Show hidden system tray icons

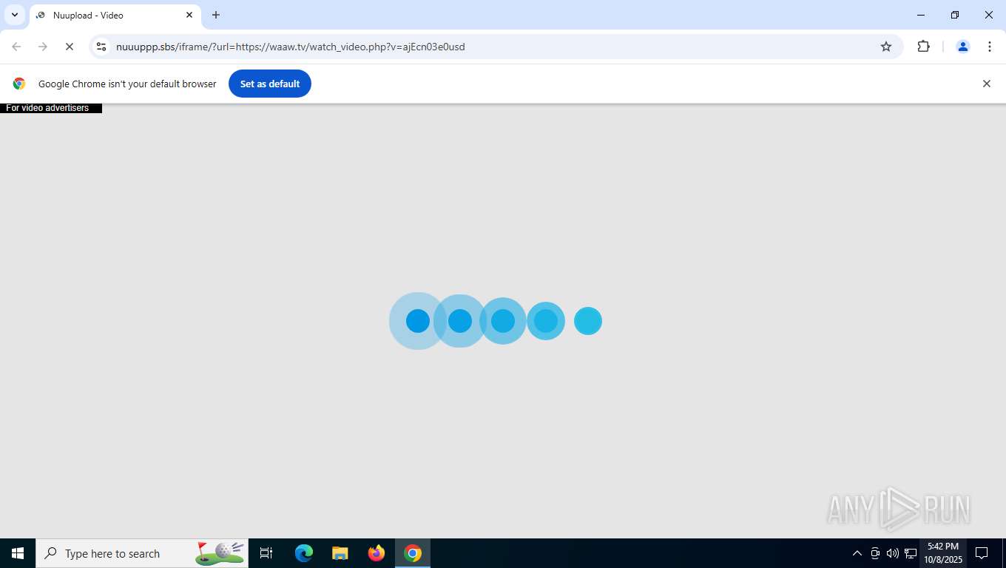point(857,553)
